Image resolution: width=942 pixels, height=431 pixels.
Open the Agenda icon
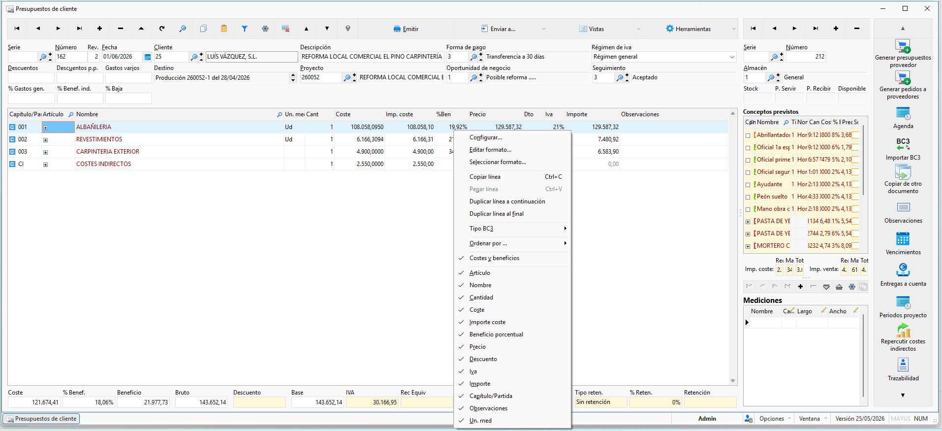click(903, 114)
